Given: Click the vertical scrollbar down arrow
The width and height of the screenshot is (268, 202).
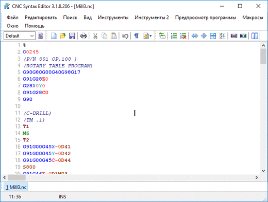Looking at the screenshot, I should pyautogui.click(x=263, y=171).
